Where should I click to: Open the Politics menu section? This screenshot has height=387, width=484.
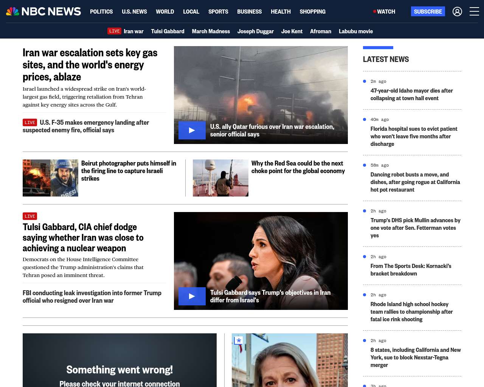pyautogui.click(x=101, y=12)
